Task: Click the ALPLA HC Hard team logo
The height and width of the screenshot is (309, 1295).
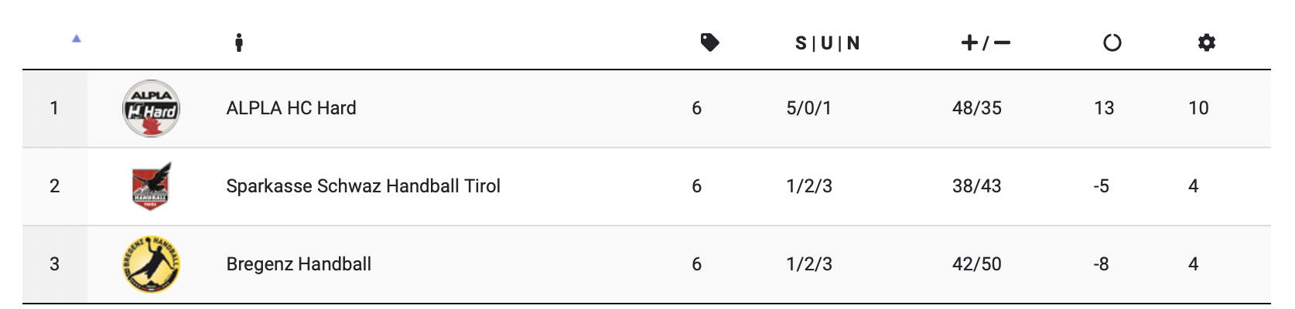Action: point(152,109)
